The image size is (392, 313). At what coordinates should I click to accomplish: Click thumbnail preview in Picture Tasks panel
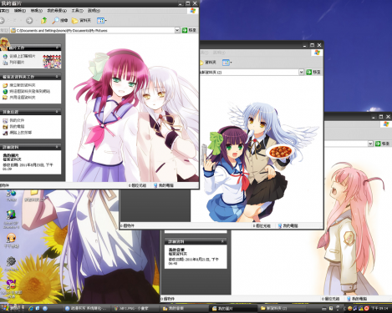[x=52, y=61]
